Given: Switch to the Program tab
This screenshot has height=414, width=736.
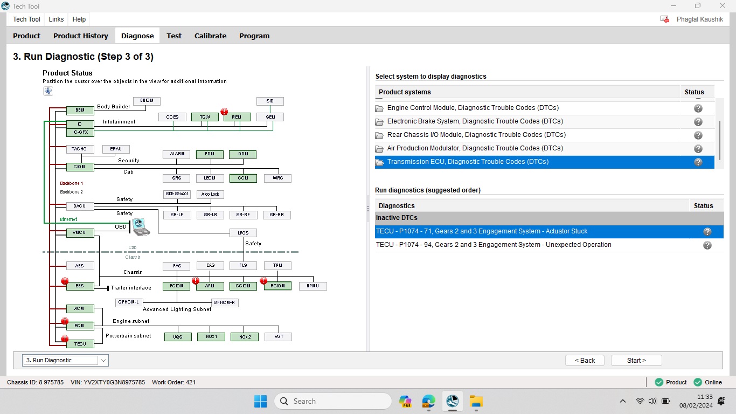Looking at the screenshot, I should 254,36.
